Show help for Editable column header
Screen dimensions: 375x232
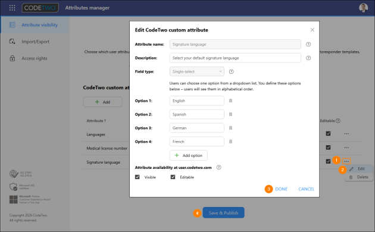click(x=338, y=121)
